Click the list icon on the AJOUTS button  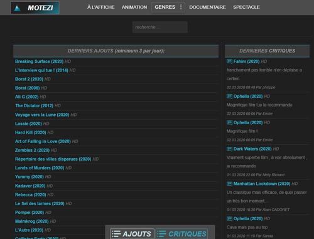(116, 234)
